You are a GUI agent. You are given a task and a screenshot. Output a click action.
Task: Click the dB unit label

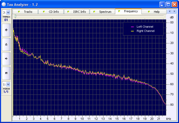pos(172,17)
